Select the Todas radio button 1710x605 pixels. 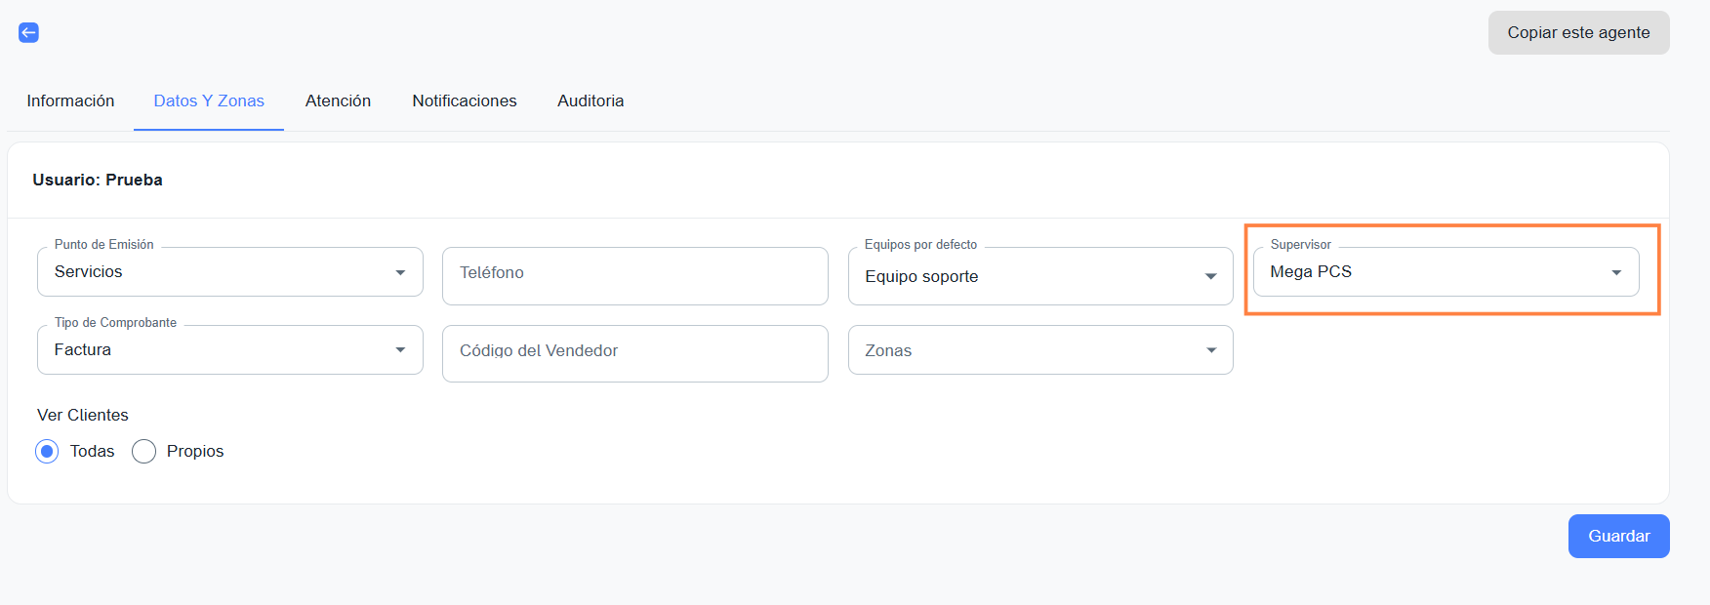(x=47, y=452)
